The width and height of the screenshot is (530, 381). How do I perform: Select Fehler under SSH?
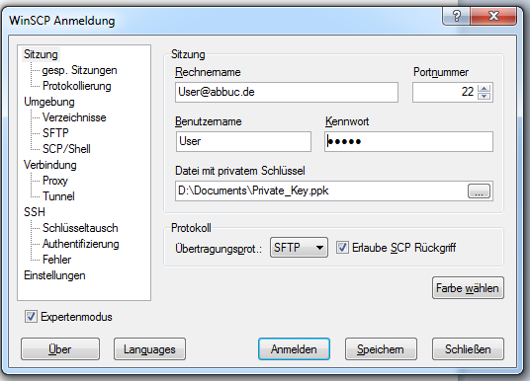coord(56,260)
